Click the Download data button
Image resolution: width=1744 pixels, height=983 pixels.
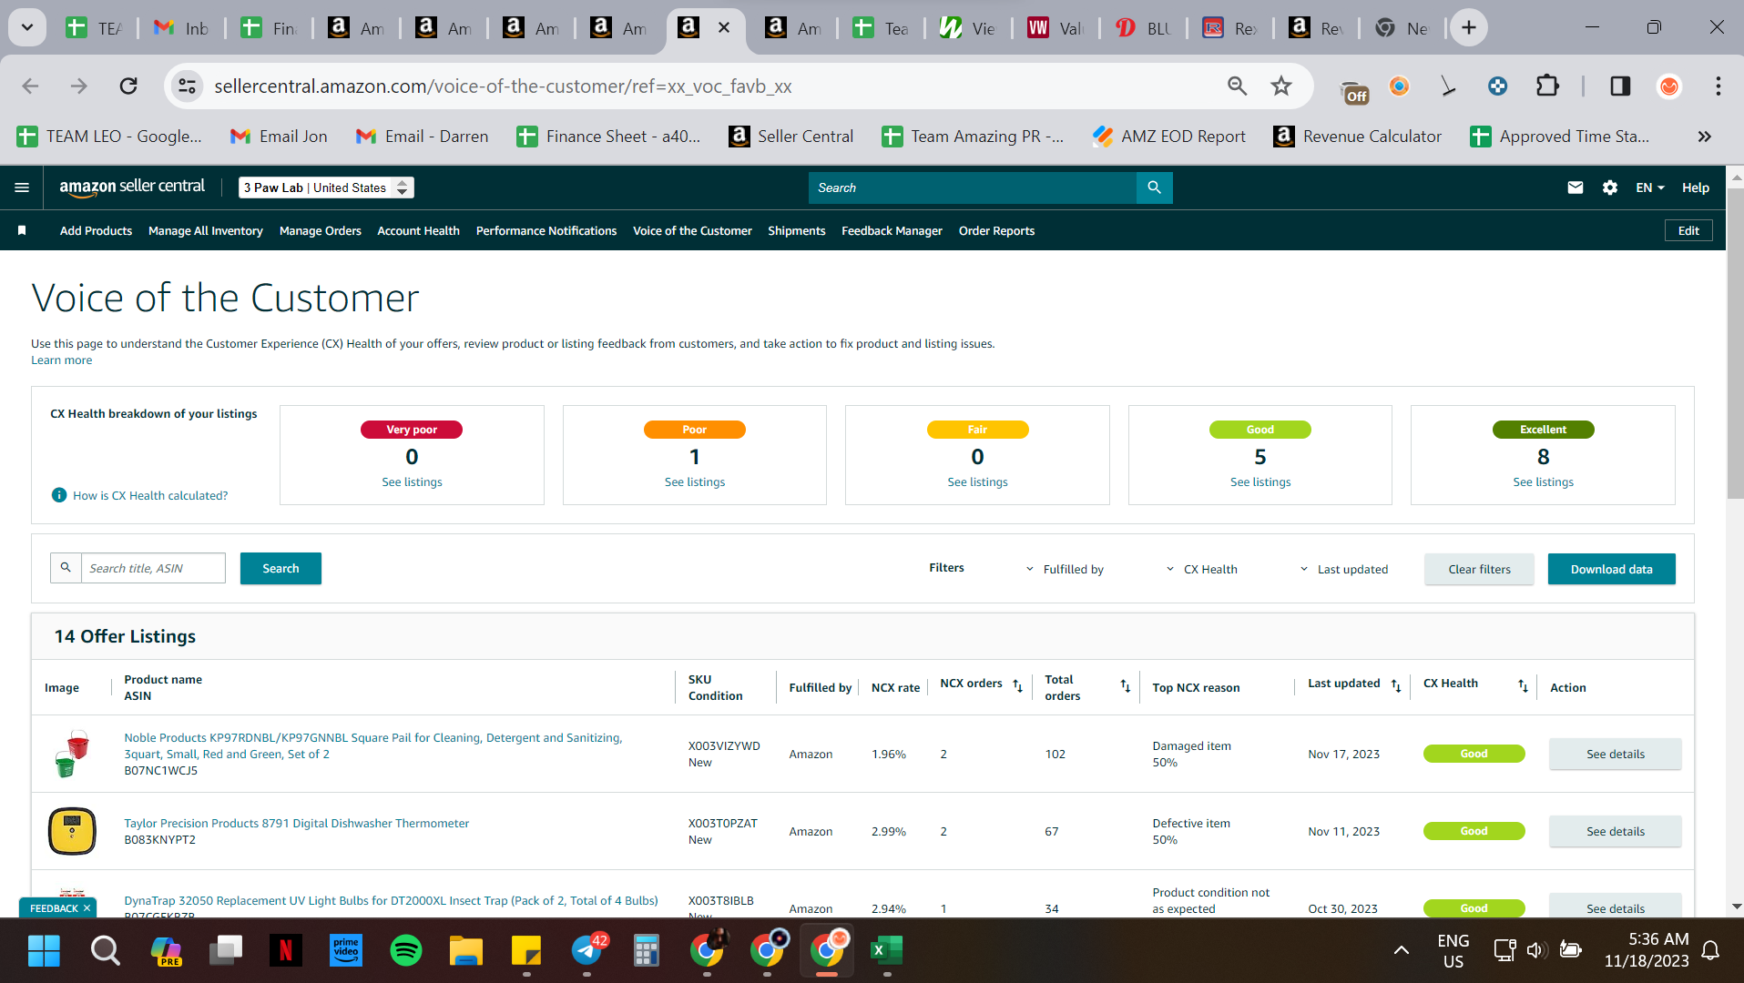(x=1611, y=569)
